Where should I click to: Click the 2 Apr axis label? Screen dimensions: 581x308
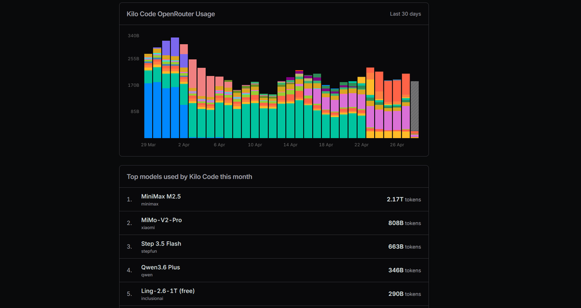[184, 145]
